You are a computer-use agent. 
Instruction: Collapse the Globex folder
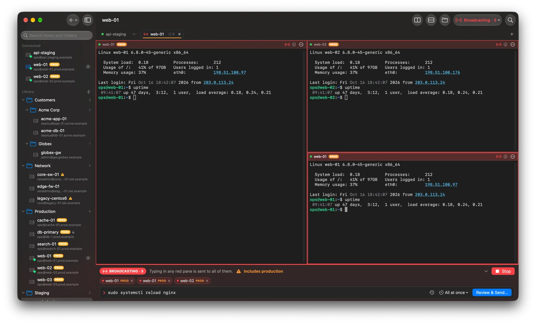coord(27,144)
